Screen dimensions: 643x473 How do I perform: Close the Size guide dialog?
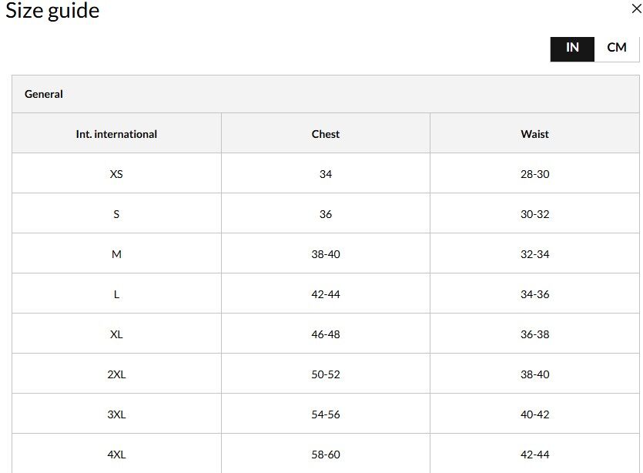[x=636, y=8]
